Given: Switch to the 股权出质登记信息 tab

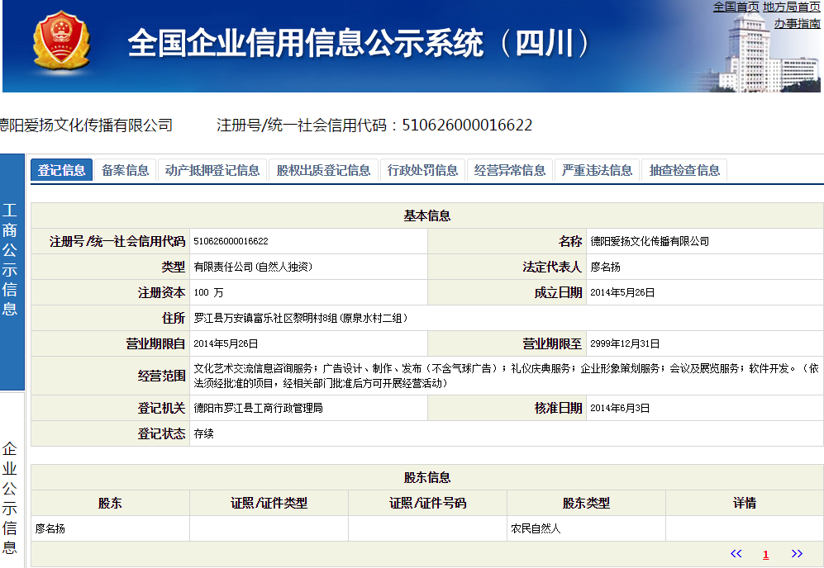Looking at the screenshot, I should (x=323, y=170).
